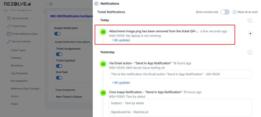The image size is (261, 117).
Task: Show the +38 updates link
Action: [121, 83]
